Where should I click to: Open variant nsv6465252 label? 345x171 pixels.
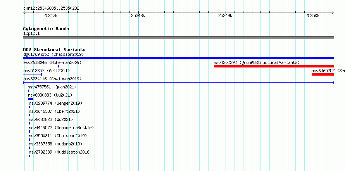[x=328, y=71]
